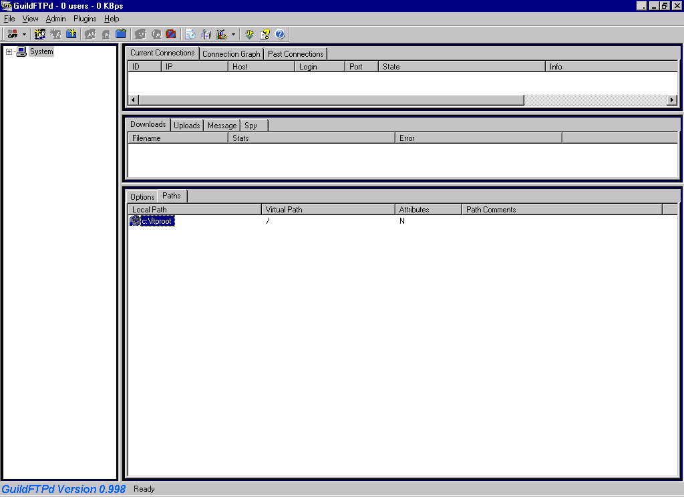Click the N attribute value in ftproot row
684x497 pixels.
pos(401,221)
